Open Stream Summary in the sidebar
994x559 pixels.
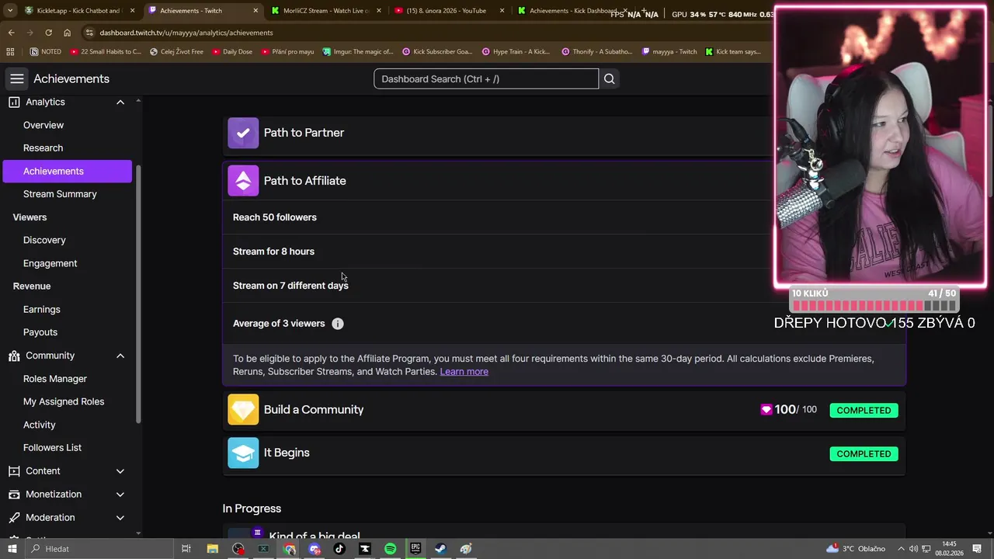[x=60, y=194]
